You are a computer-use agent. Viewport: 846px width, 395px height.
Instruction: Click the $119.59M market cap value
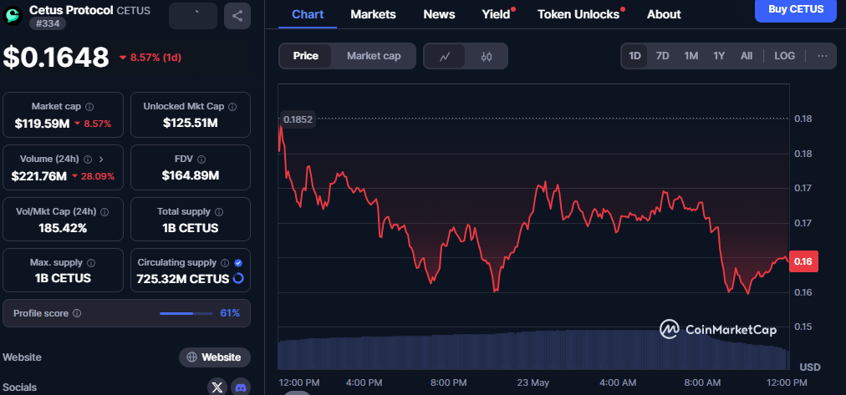[43, 124]
